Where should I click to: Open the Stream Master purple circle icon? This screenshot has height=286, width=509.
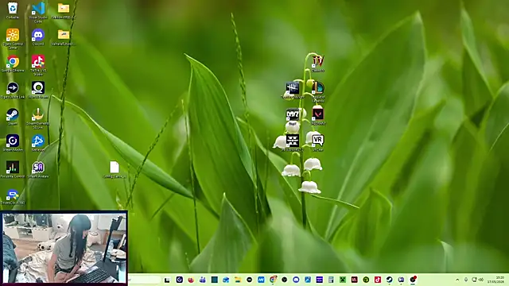click(13, 141)
